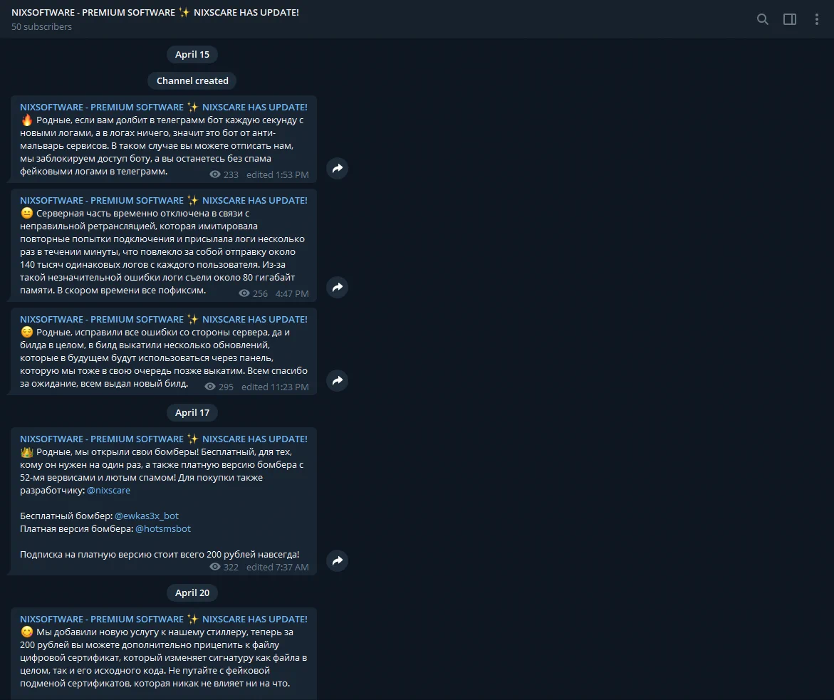This screenshot has height=700, width=834.
Task: Click the "edited 1:53 PM" timestamp
Action: click(x=277, y=175)
